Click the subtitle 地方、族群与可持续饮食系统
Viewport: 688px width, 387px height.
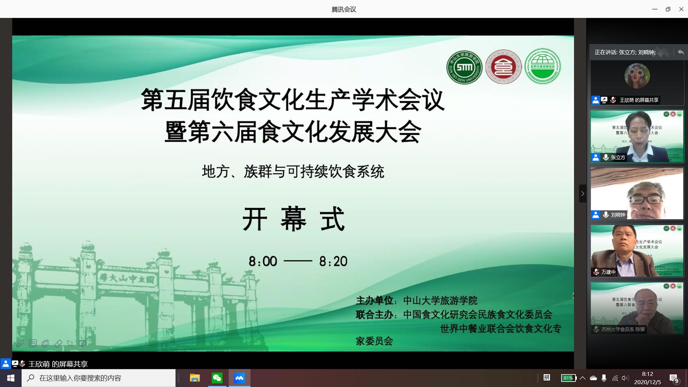(x=293, y=172)
